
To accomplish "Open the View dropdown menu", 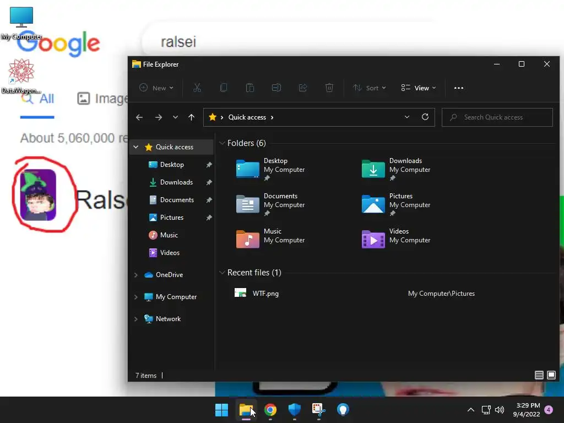I will (419, 88).
